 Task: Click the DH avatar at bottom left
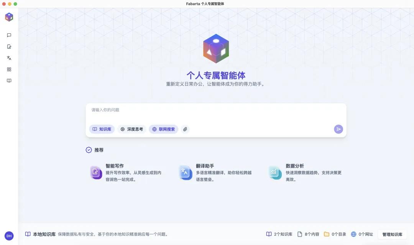tap(9, 236)
